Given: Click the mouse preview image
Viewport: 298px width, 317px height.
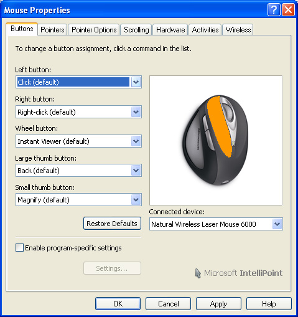Looking at the screenshot, I should [x=216, y=141].
